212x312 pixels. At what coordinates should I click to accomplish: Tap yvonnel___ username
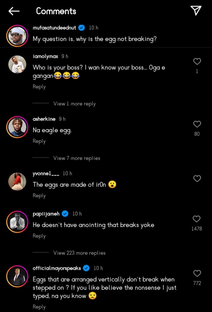(46, 174)
